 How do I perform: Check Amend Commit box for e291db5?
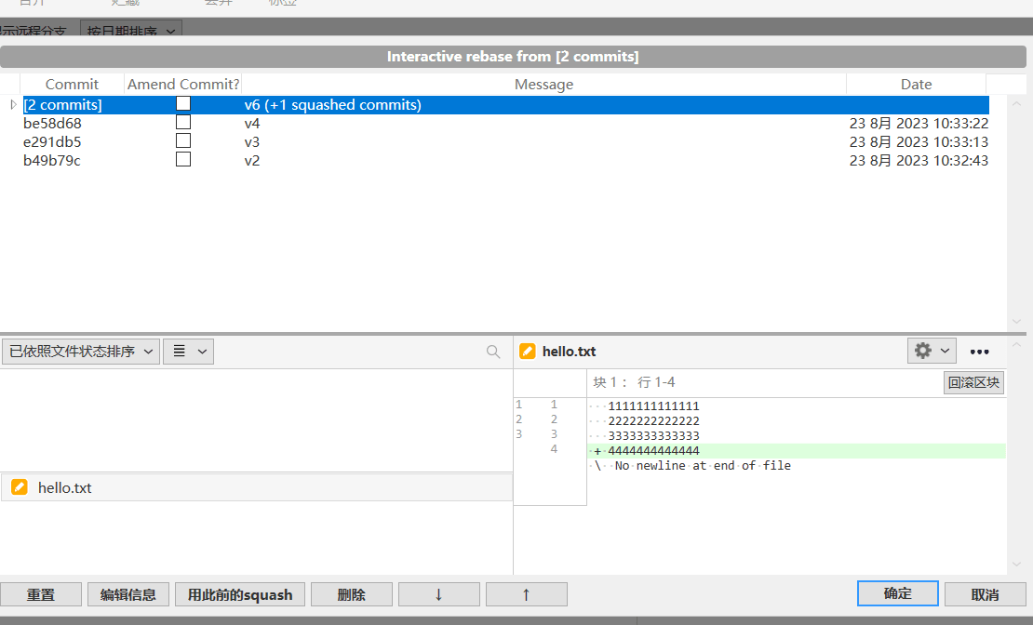(x=183, y=141)
